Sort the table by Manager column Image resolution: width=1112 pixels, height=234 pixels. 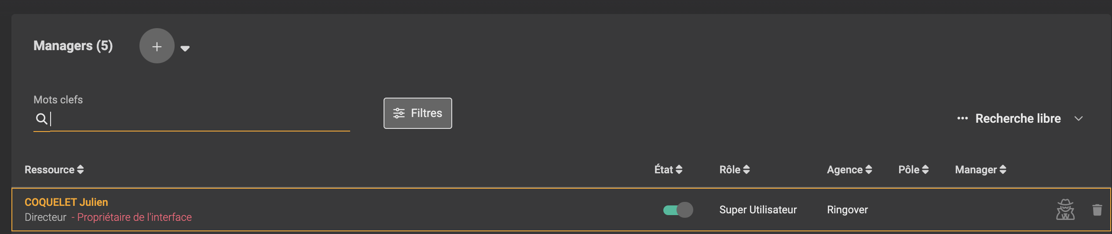980,170
